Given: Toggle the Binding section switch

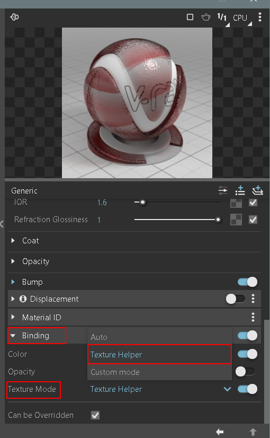Looking at the screenshot, I should tap(247, 336).
